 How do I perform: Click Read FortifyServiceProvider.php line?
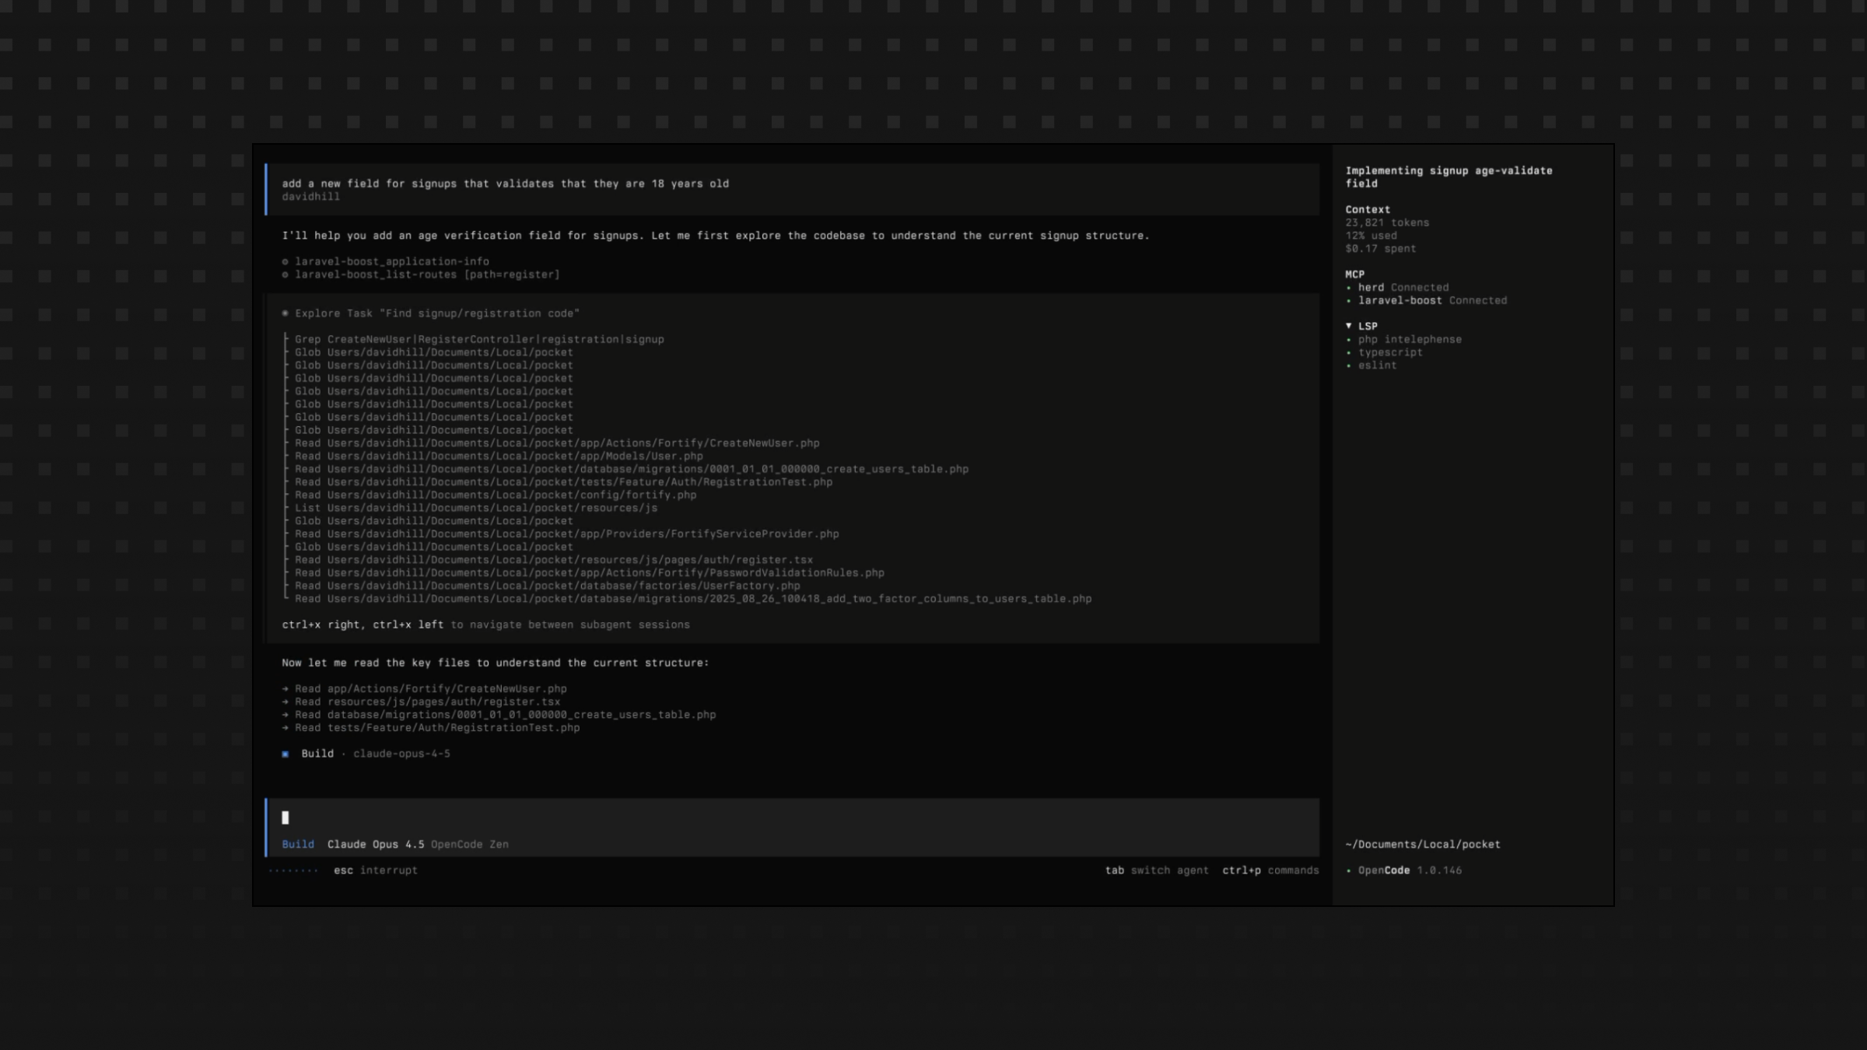567,534
